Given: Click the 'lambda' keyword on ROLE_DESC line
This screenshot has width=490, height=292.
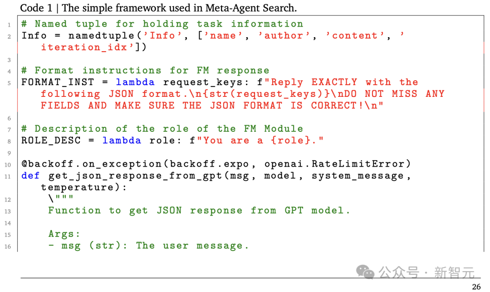Looking at the screenshot, I should point(122,140).
